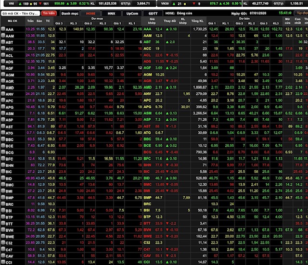Screen dimensions: 308x265
Task: Select the APG checkbox icon
Action: [3, 107]
